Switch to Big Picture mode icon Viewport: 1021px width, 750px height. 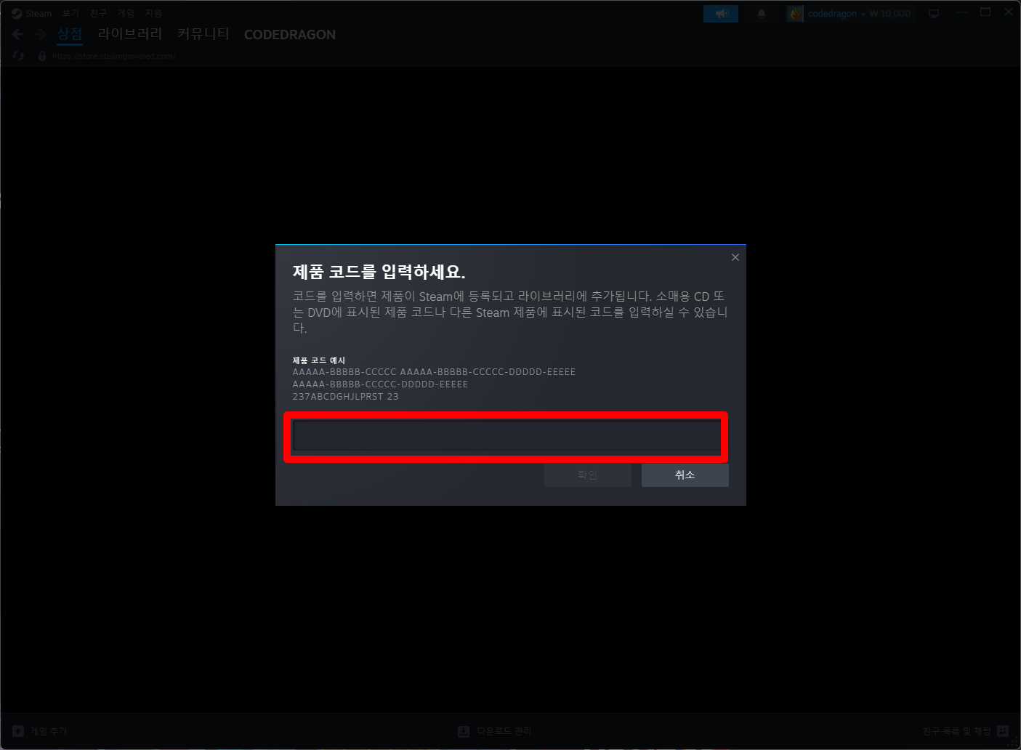pyautogui.click(x=934, y=13)
